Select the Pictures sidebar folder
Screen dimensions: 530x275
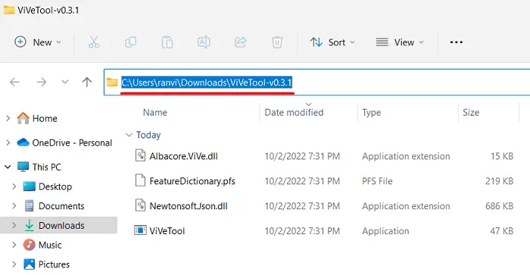pyautogui.click(x=54, y=264)
